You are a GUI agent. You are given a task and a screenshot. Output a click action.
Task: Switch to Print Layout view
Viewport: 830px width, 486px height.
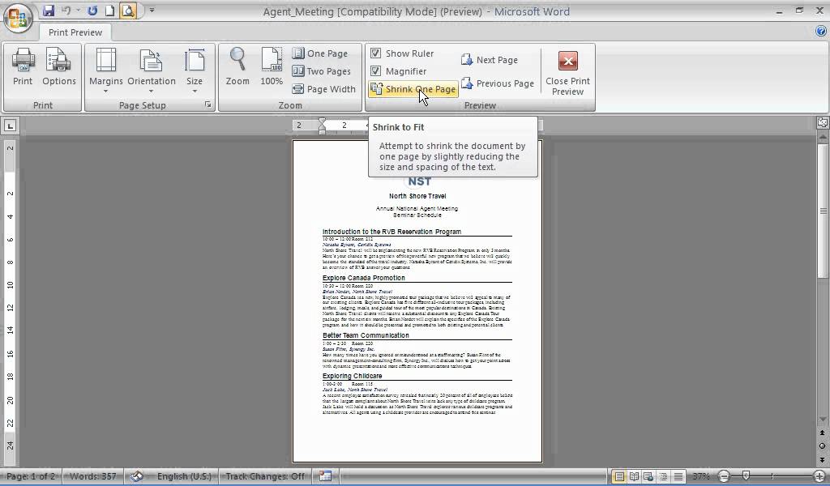tap(618, 476)
